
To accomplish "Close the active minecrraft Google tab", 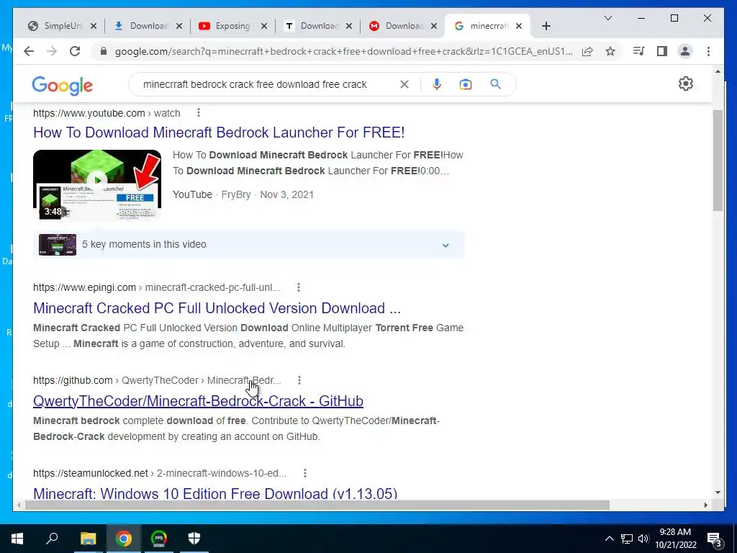I will pos(519,26).
